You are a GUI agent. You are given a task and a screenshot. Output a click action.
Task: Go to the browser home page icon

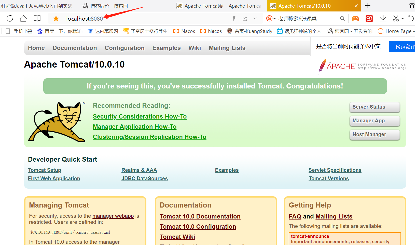click(x=23, y=18)
